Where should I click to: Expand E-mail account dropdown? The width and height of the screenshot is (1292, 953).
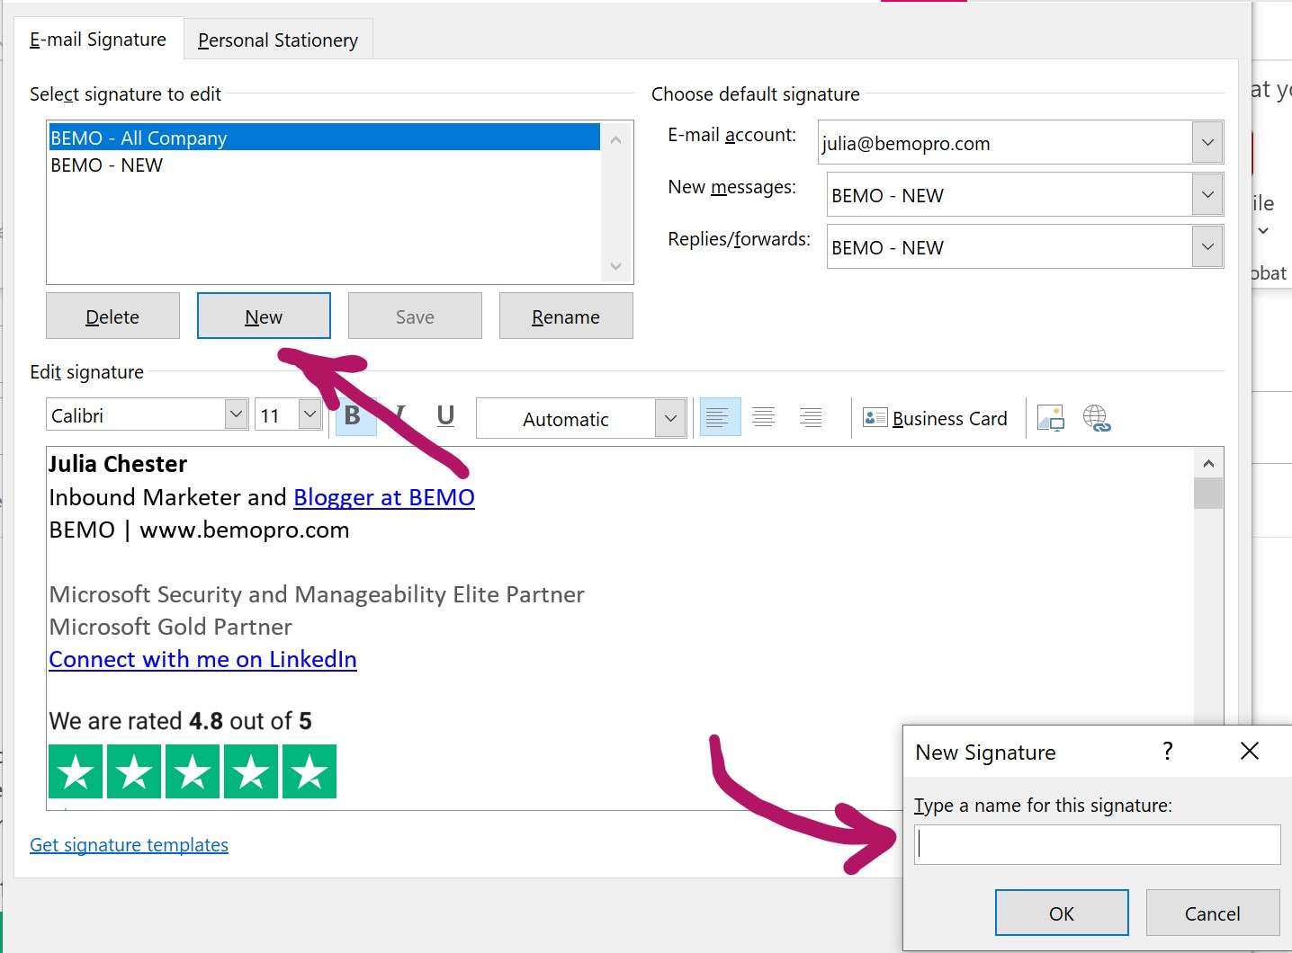[1207, 142]
